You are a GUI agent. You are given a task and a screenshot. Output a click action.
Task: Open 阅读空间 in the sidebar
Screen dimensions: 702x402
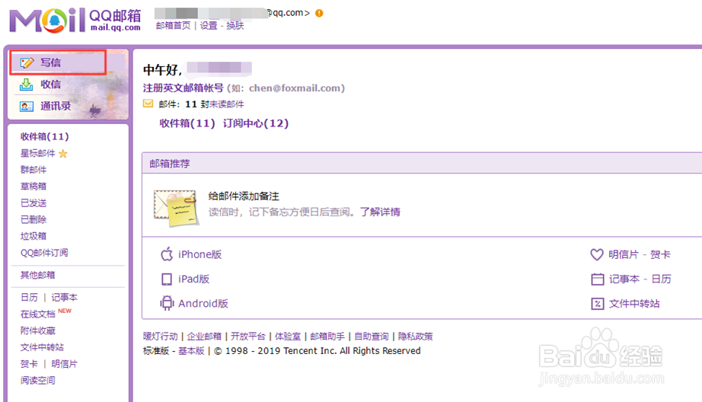pos(37,381)
